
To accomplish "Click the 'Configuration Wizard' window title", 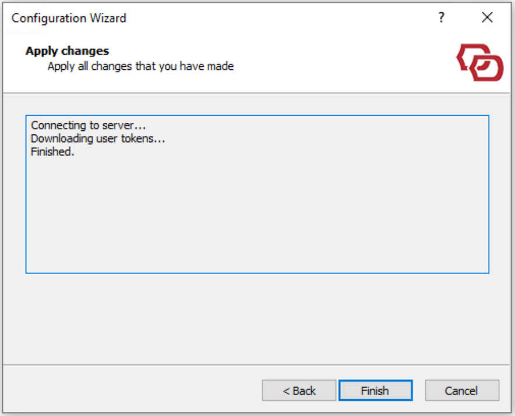I will point(69,18).
